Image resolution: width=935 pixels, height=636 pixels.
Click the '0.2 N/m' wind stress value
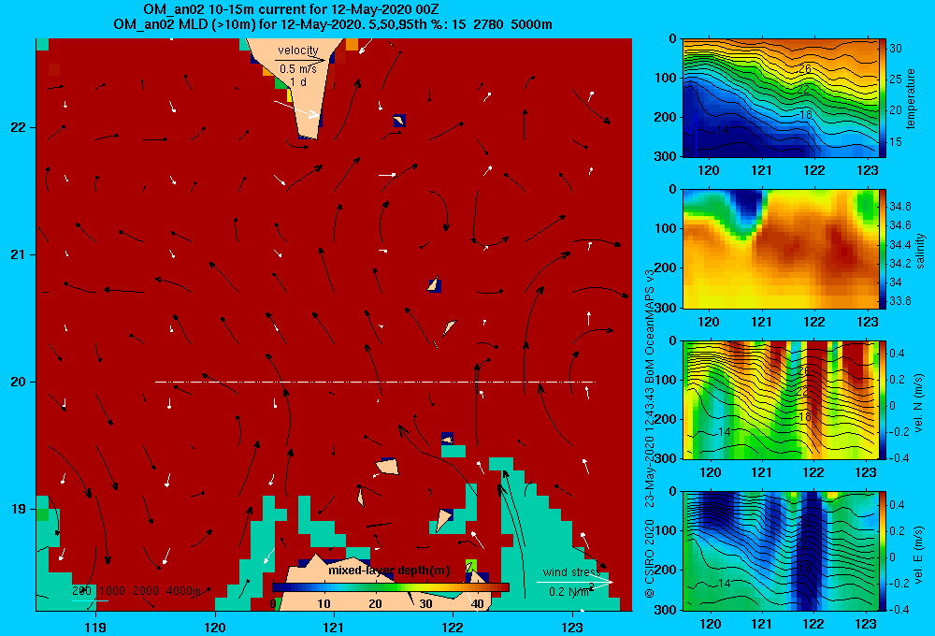571,591
